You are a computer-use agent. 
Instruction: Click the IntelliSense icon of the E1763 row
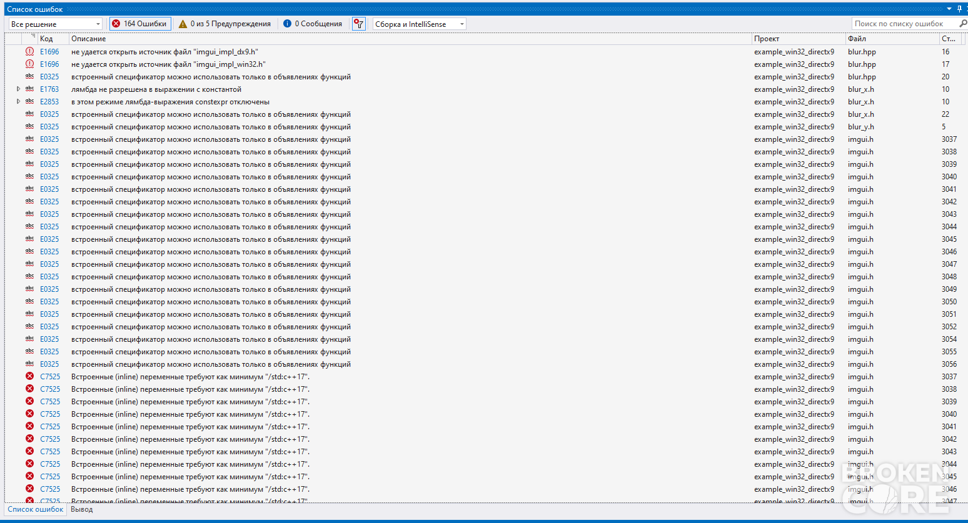(29, 89)
